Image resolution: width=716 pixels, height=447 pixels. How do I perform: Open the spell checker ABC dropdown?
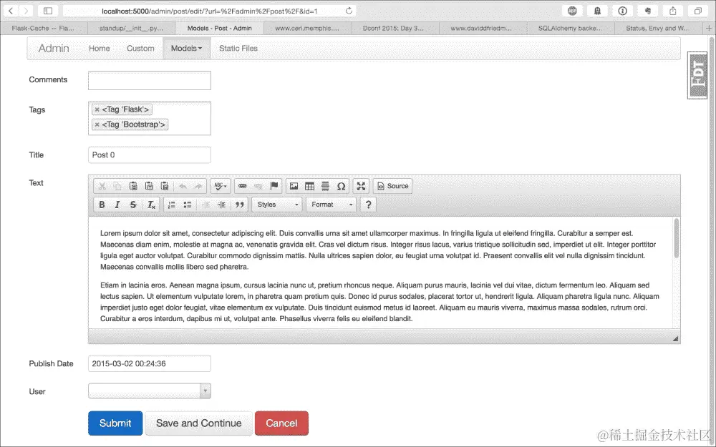click(x=221, y=186)
